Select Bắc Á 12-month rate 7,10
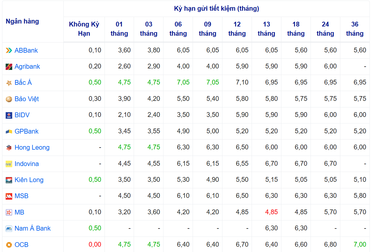Screen dimensions: 371x252 point(242,82)
